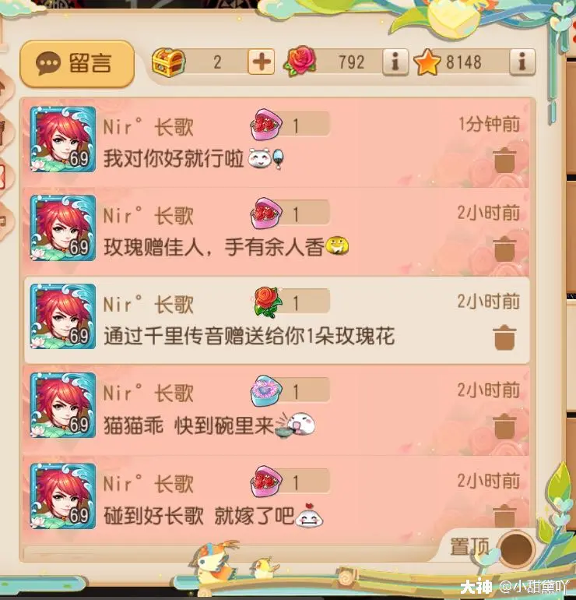Add more treasure chests with plus button
Image resolution: width=576 pixels, height=600 pixels.
pyautogui.click(x=261, y=62)
